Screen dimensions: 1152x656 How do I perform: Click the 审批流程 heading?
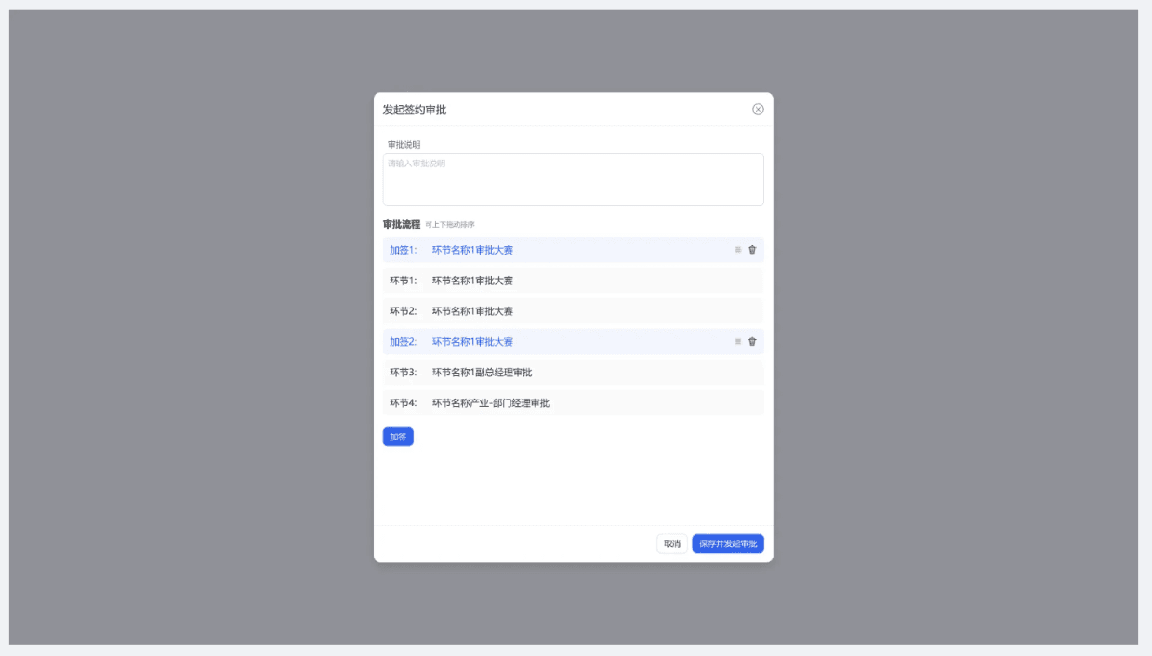point(402,224)
